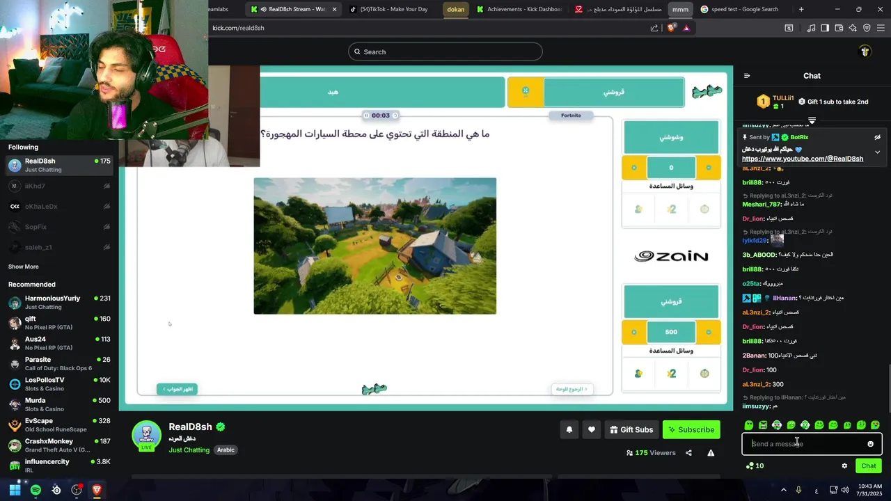Open a new browser tab
Screen dimensions: 891x501
(x=801, y=9)
